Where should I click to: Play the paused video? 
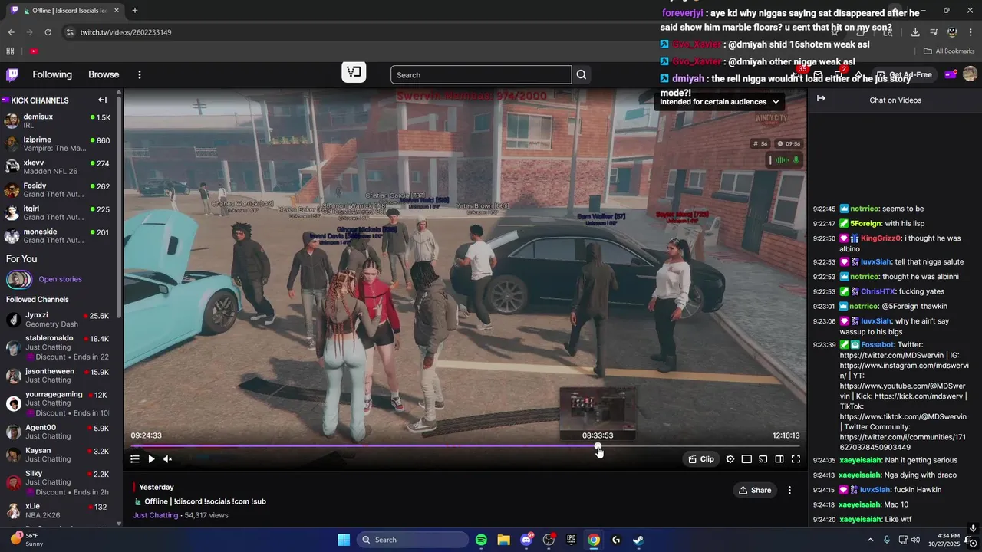coord(151,459)
